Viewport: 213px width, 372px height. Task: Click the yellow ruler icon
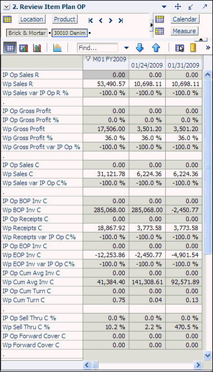pyautogui.click(x=193, y=48)
